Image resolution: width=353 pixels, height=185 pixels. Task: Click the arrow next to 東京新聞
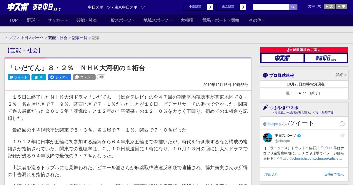click(x=243, y=7)
